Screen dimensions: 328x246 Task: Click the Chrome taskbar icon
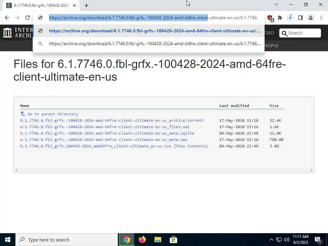click(x=126, y=240)
